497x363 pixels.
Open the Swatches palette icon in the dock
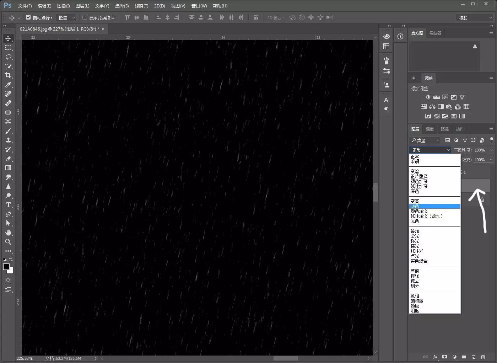click(386, 46)
